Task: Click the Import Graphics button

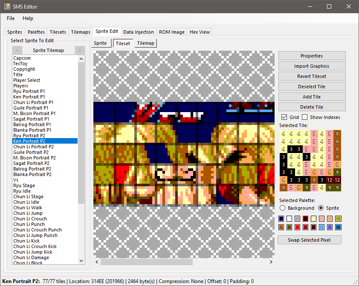Action: pos(312,66)
